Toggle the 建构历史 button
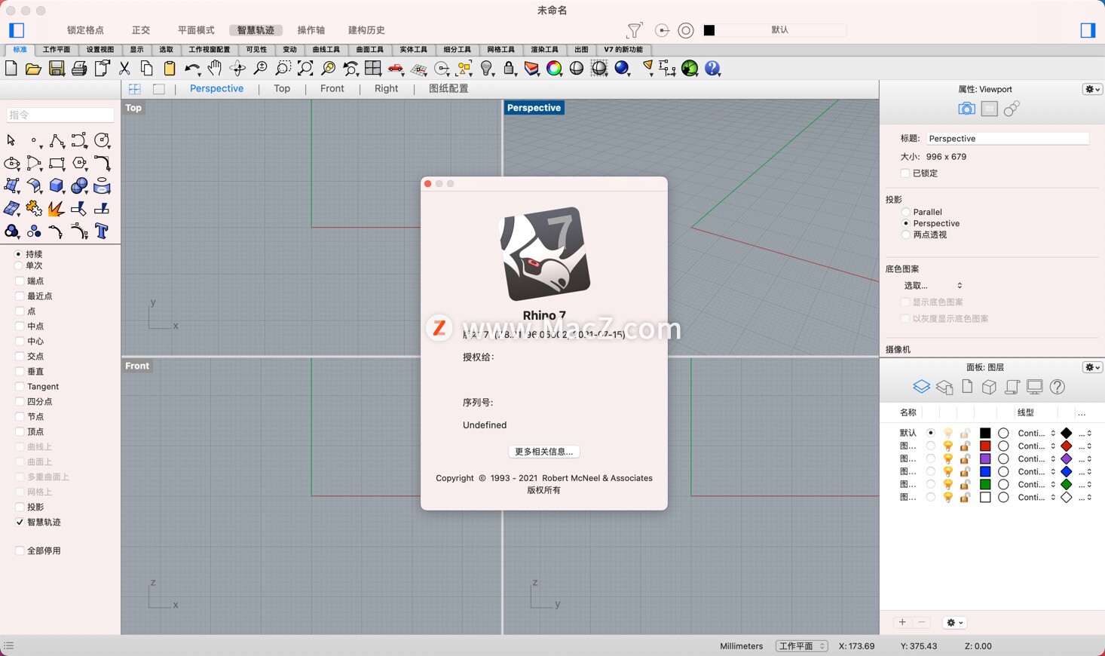The image size is (1105, 656). click(x=366, y=30)
